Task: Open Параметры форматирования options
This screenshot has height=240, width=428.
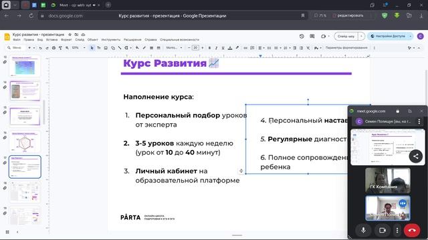Action: [346, 48]
